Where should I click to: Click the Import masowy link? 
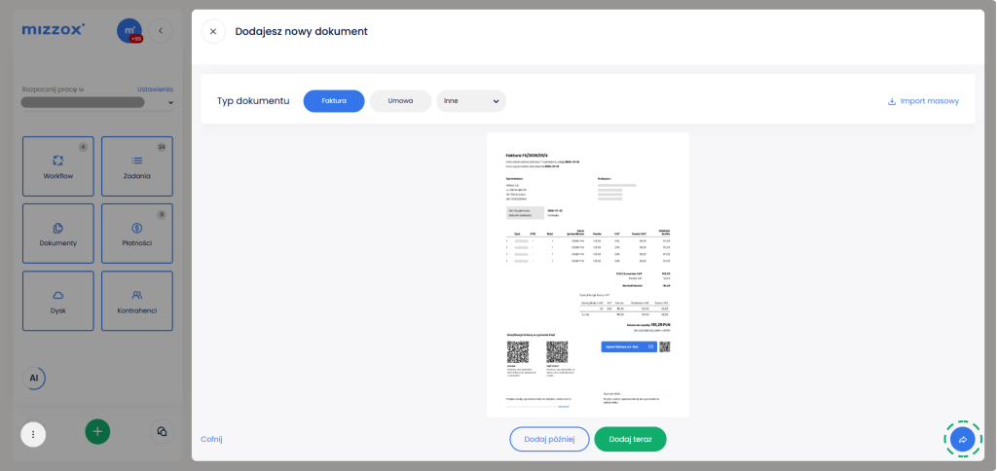click(923, 101)
